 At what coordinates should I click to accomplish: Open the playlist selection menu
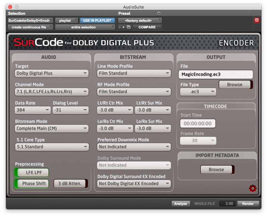(67, 21)
